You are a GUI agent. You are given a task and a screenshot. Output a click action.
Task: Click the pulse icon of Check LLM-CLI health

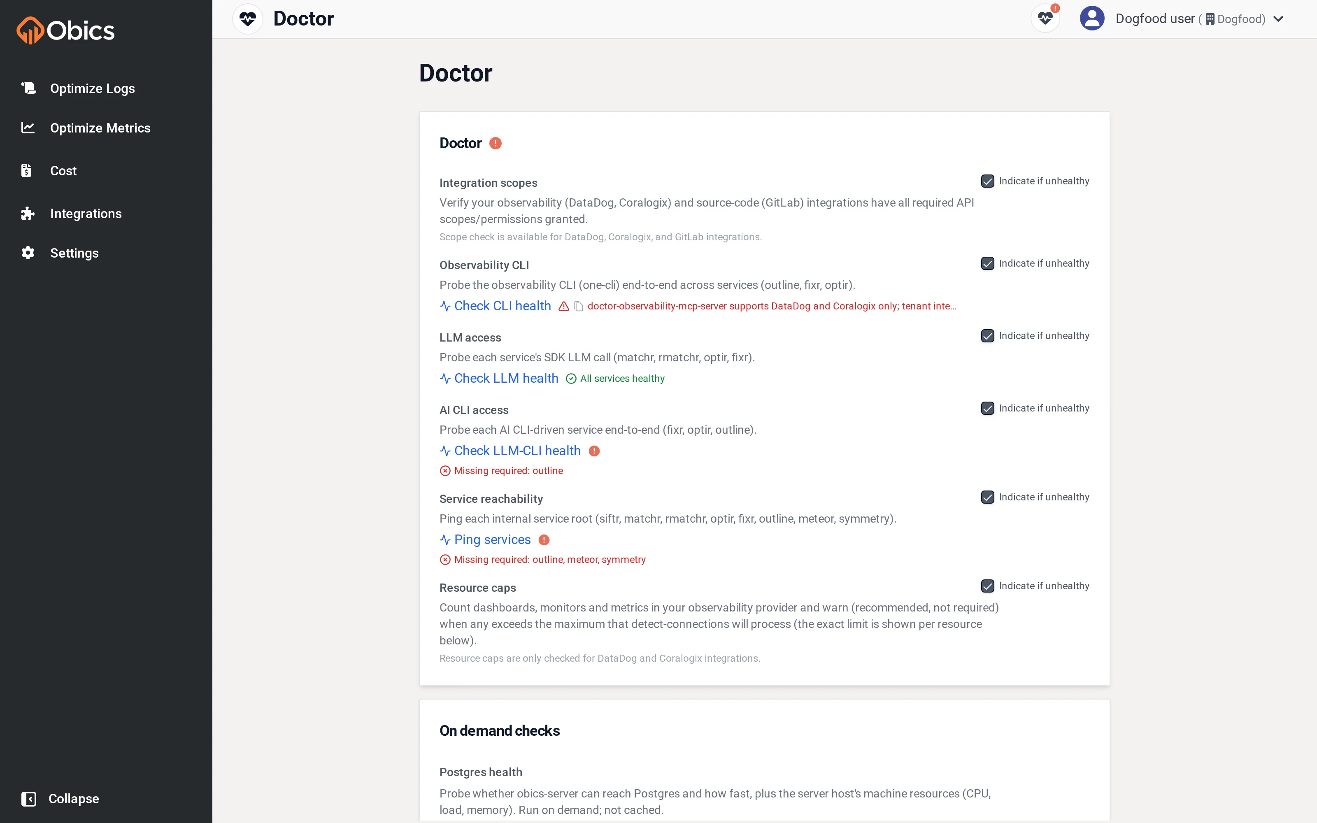[445, 451]
